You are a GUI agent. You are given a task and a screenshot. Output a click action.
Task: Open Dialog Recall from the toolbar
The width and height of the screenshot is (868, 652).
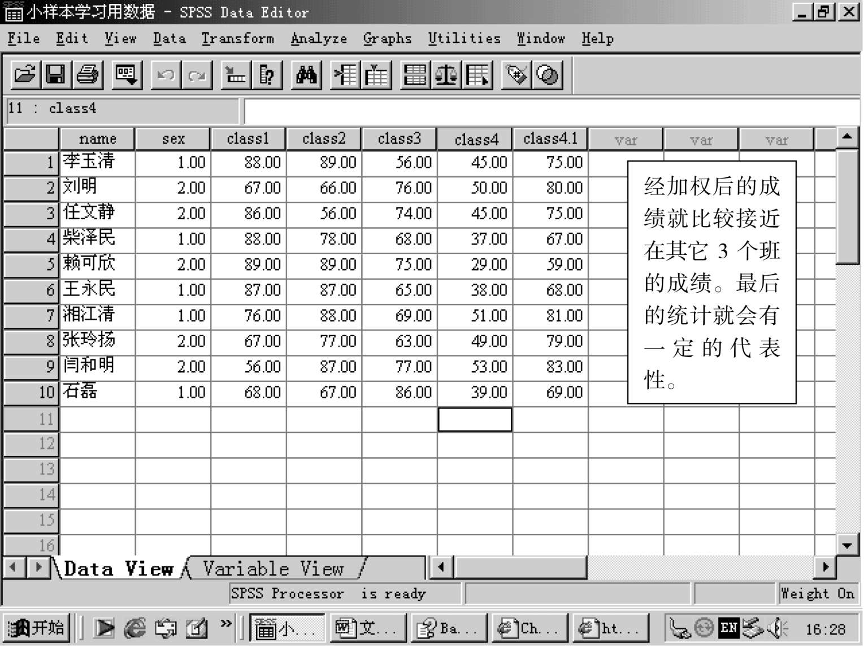(127, 75)
